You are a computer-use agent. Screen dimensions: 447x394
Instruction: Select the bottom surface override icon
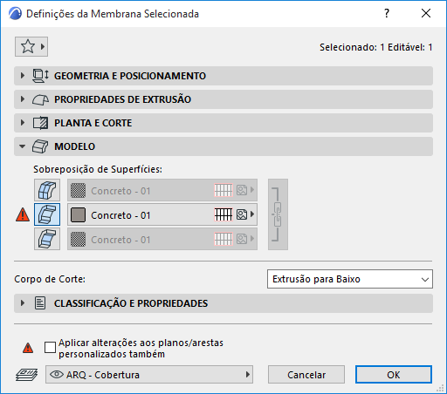tap(47, 239)
